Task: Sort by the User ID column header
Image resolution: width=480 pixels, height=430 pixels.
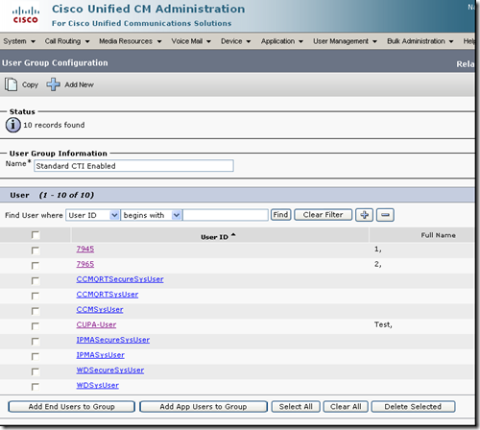Action: tap(218, 237)
